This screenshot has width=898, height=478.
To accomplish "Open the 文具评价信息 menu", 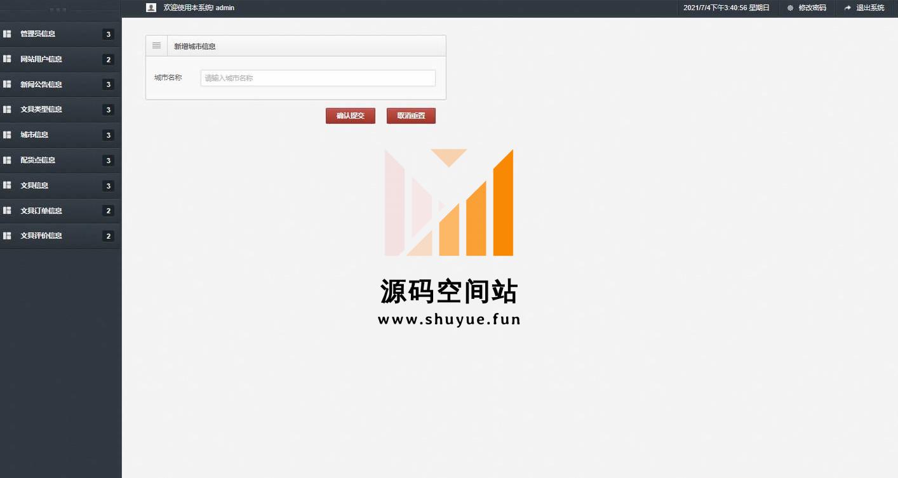I will tap(60, 236).
